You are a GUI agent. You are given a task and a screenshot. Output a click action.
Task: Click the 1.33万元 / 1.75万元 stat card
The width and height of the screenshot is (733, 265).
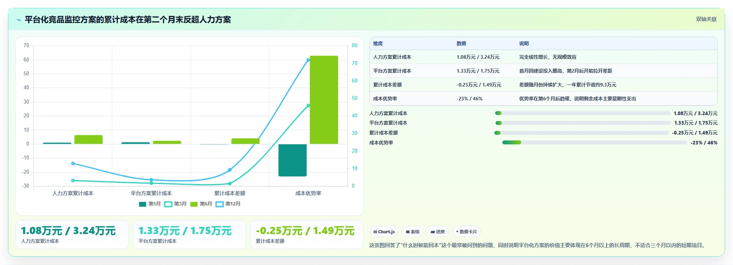point(189,234)
